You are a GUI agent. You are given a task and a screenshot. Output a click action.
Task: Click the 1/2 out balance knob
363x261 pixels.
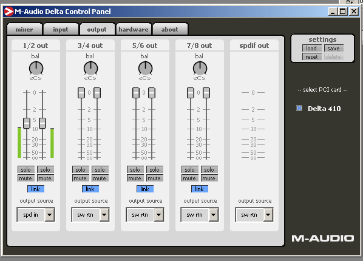(x=36, y=69)
